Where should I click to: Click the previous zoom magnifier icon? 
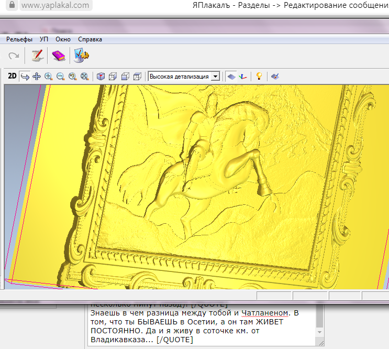72,77
